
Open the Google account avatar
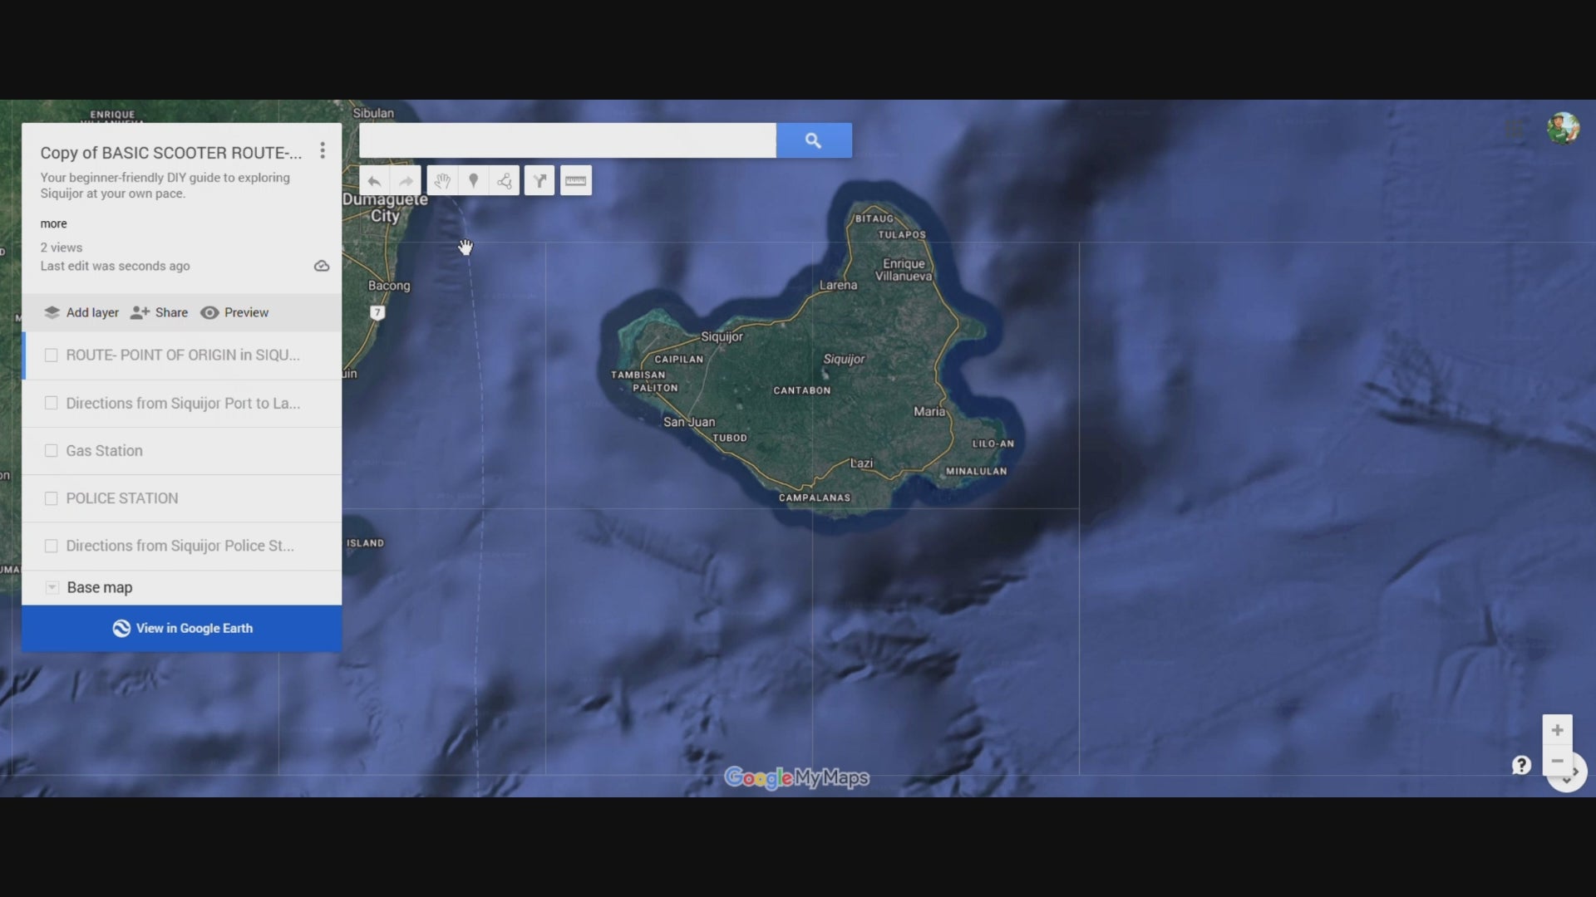1563,128
